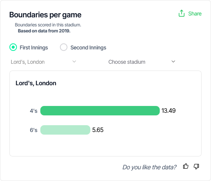211x181 pixels.
Task: Click the dark green 4's bar
Action: [x=100, y=111]
